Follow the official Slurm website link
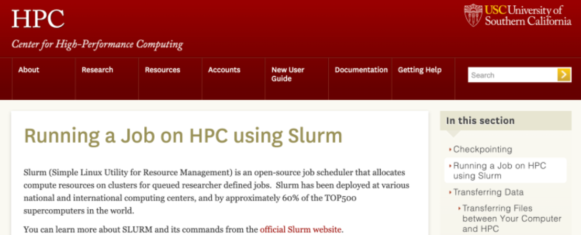 [x=300, y=229]
